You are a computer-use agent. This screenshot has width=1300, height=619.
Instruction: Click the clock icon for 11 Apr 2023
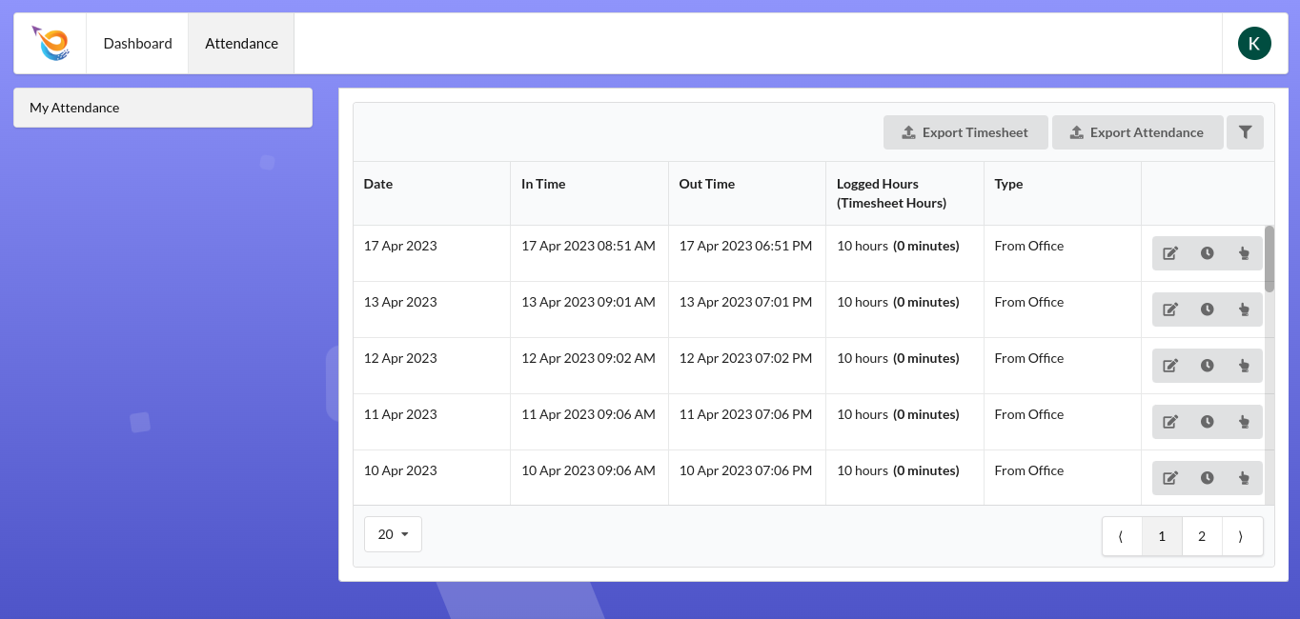(1207, 422)
